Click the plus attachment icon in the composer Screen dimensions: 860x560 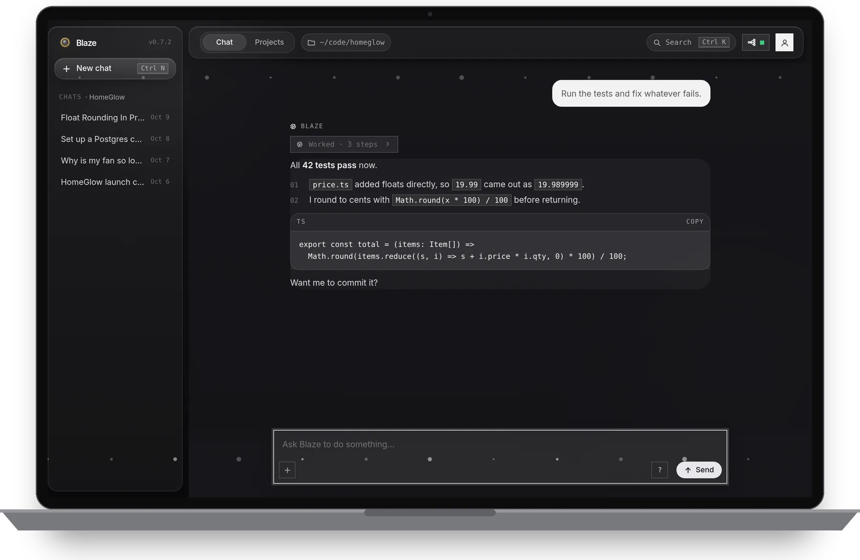point(288,470)
